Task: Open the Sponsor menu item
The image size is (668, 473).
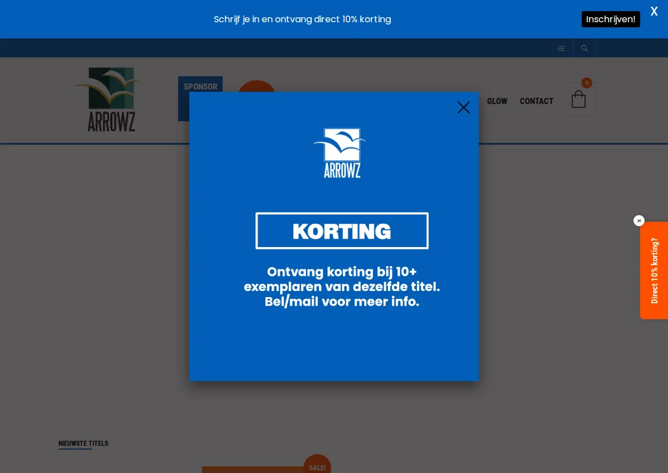Action: [200, 87]
